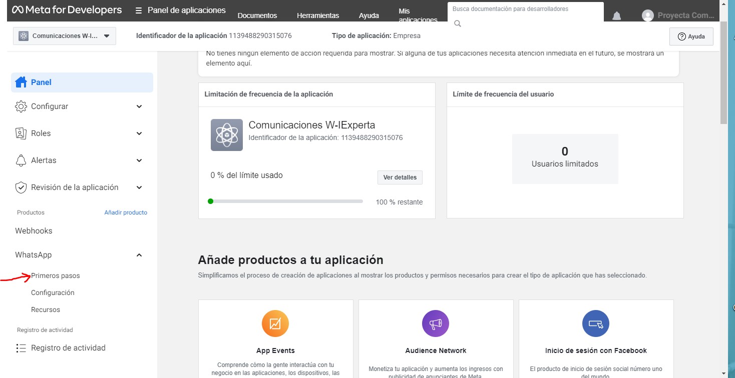The width and height of the screenshot is (735, 378).
Task: Open the Comunicaciones W-I... app selector dropdown
Action: coord(65,36)
